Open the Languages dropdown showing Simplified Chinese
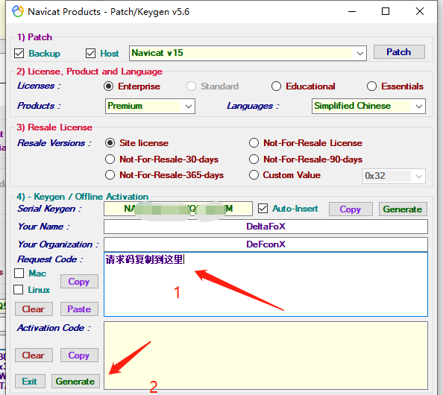This screenshot has height=395, width=443. [x=368, y=106]
